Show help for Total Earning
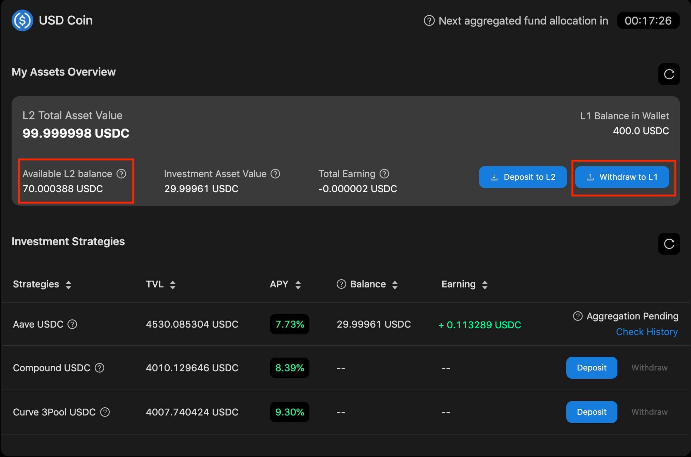 point(384,174)
